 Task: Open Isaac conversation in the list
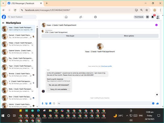click(x=18, y=29)
